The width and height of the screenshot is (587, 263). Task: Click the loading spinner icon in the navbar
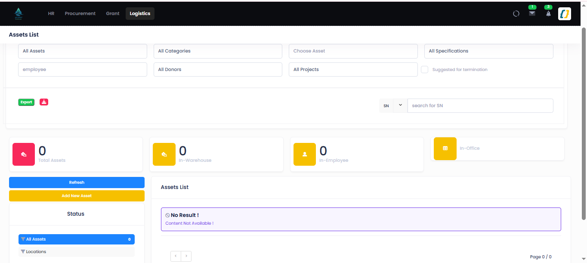[516, 14]
